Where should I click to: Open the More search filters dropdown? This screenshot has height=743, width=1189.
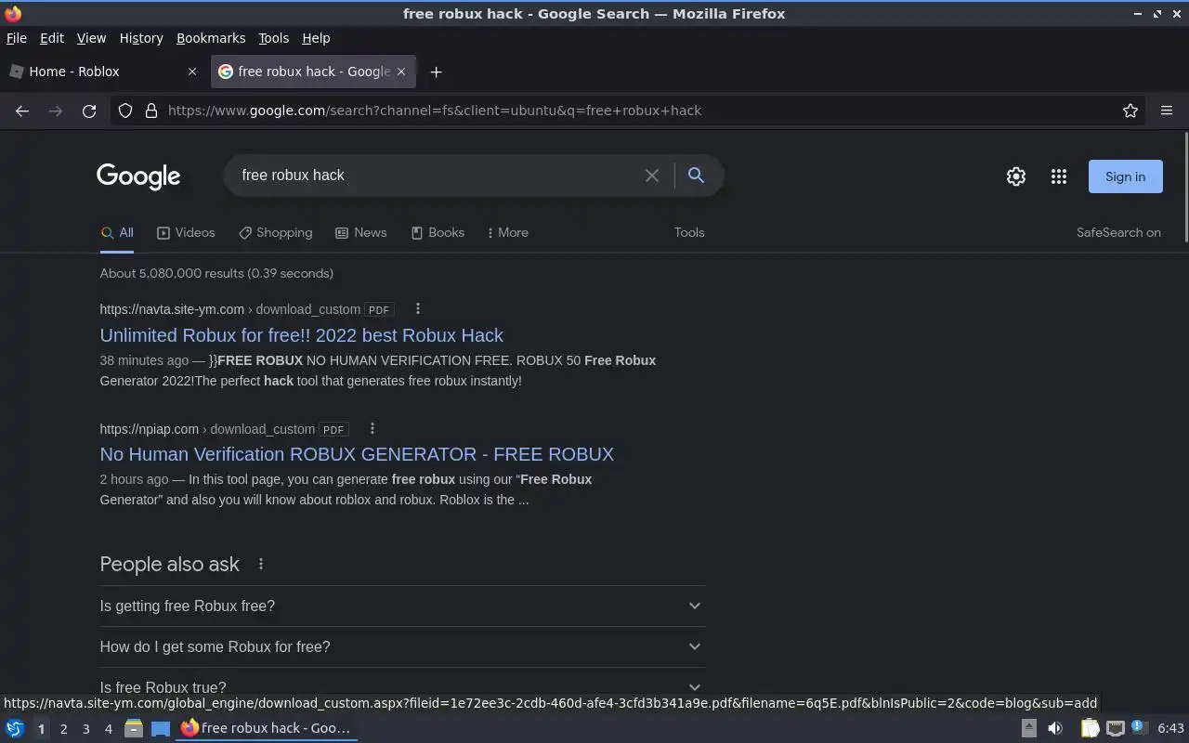[x=507, y=233]
